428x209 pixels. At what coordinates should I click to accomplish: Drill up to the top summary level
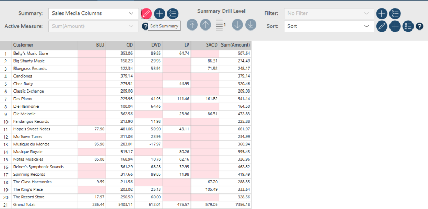click(192, 25)
